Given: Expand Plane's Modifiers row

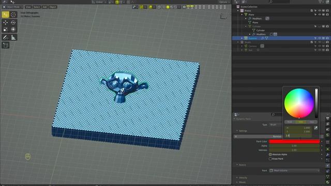Looking at the screenshot, I should (x=246, y=19).
